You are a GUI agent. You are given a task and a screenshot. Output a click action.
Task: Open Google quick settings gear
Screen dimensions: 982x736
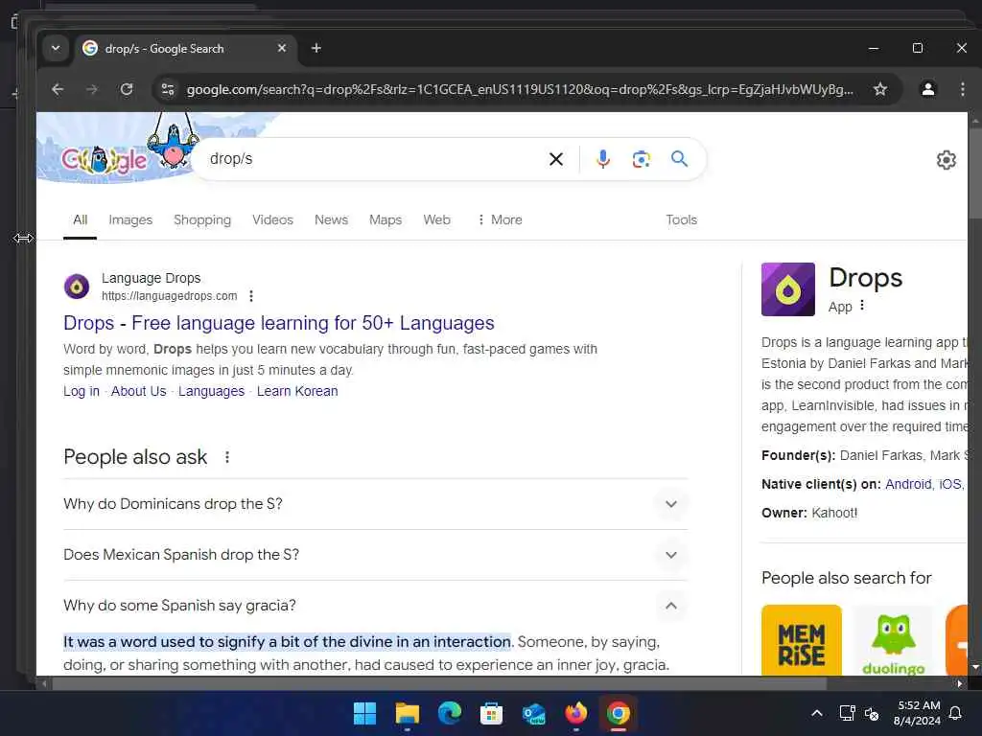click(946, 160)
